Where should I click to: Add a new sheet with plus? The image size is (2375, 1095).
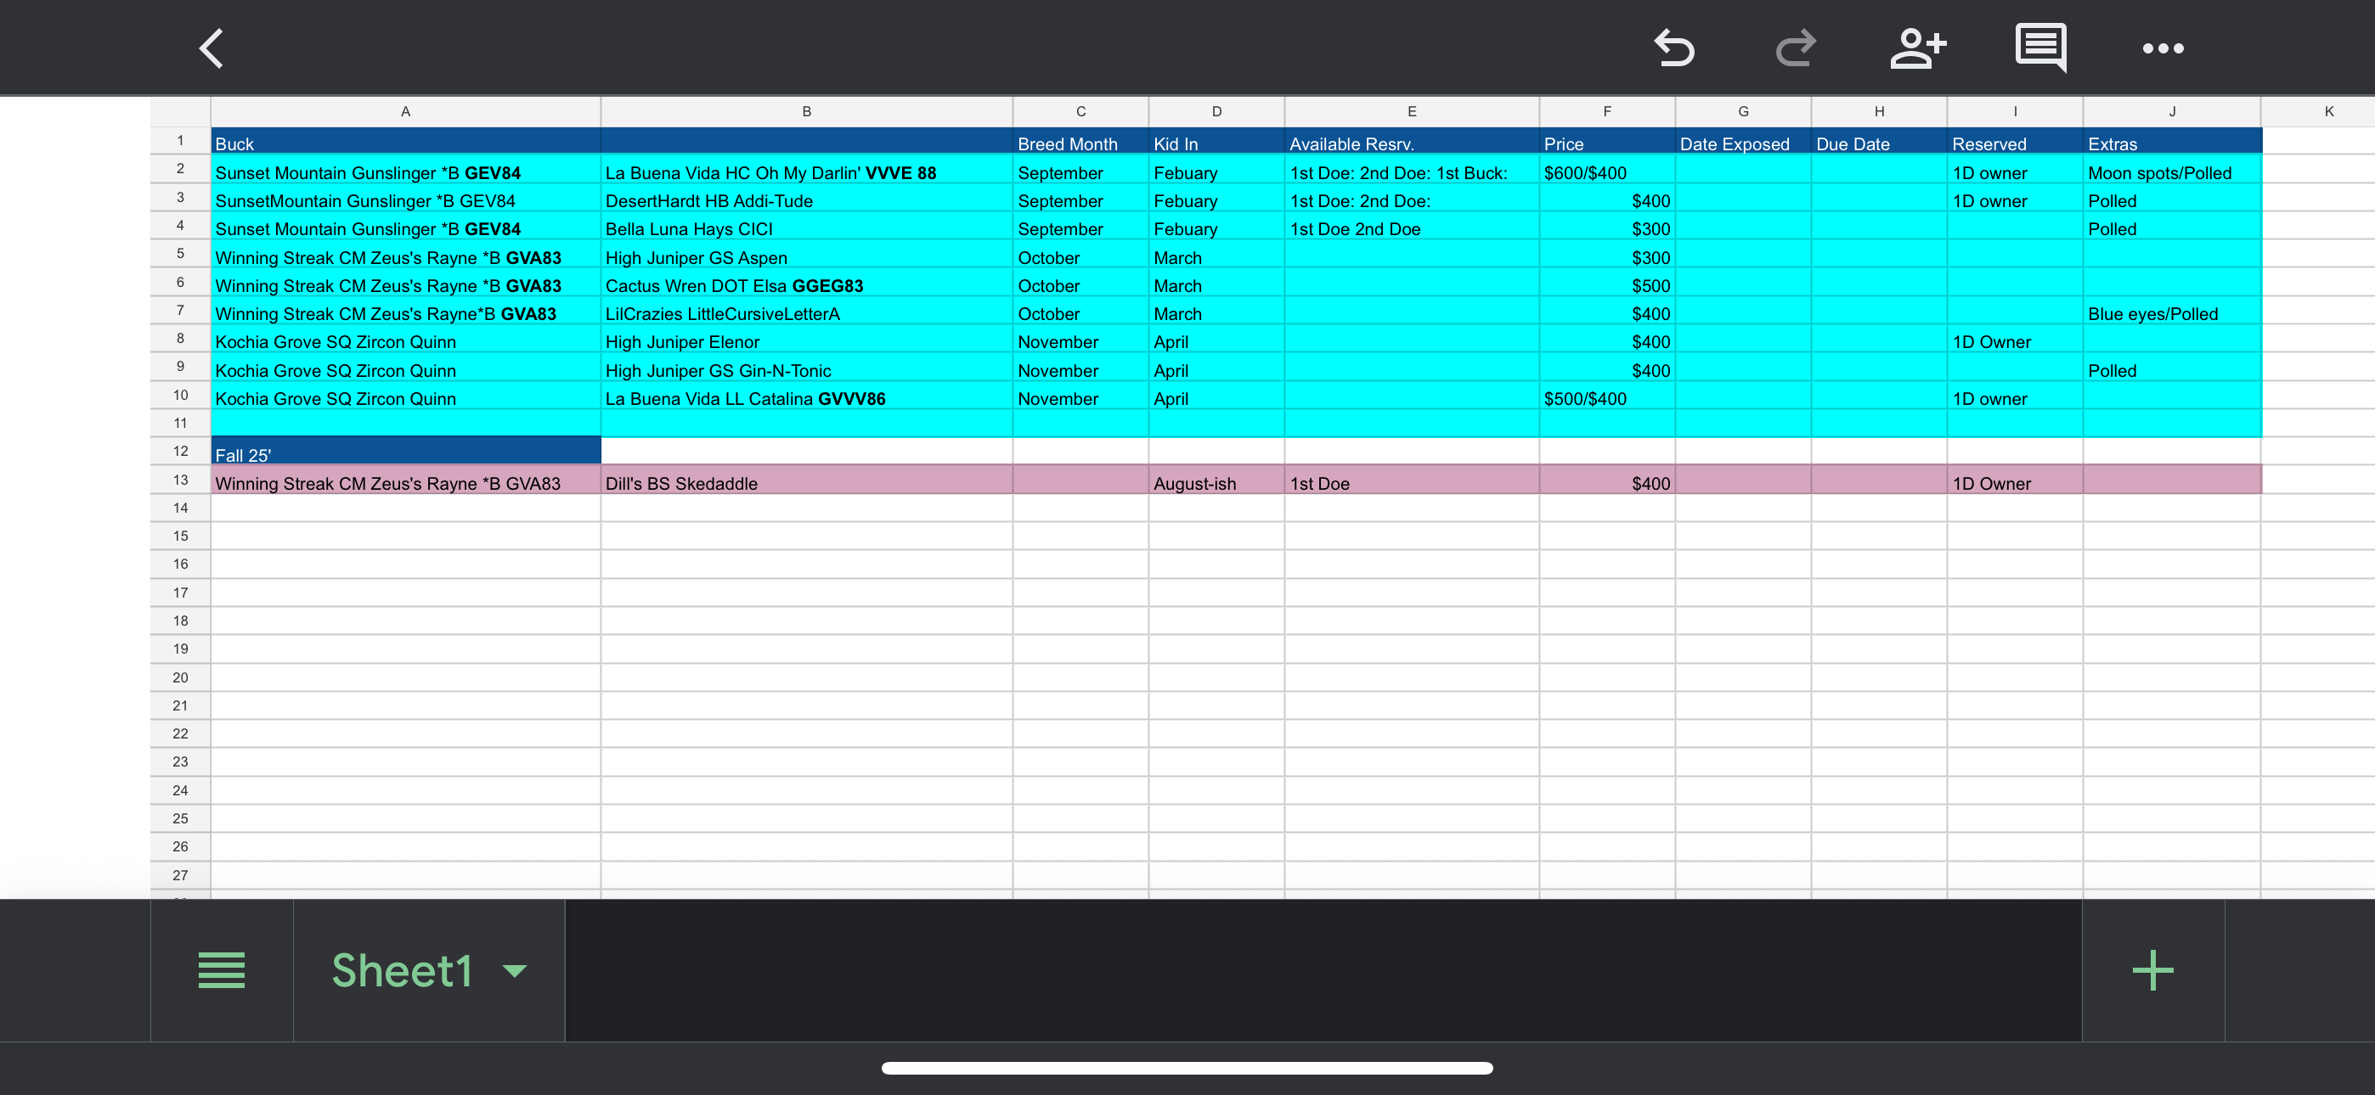(2152, 969)
